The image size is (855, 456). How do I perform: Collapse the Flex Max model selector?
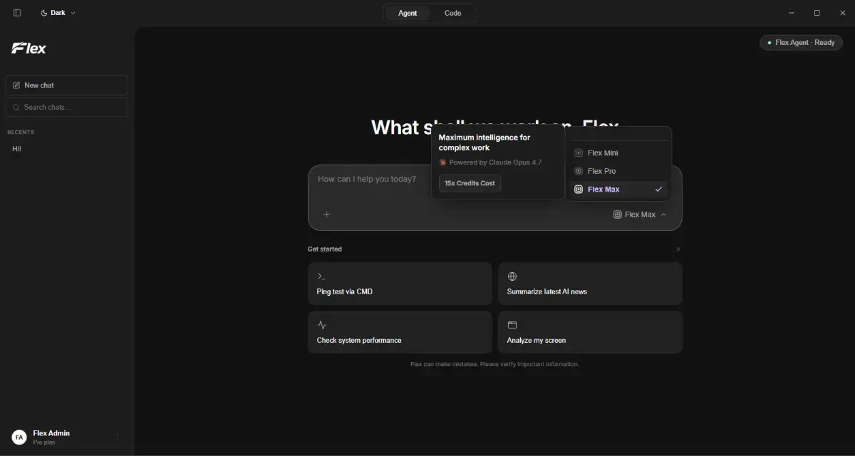640,214
